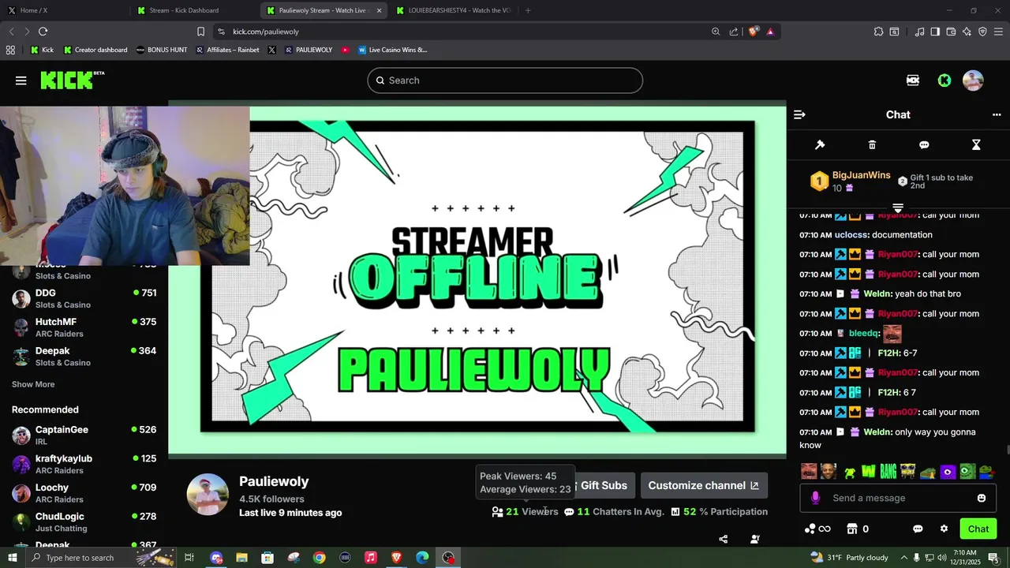Click the Kick logo to go home
The image size is (1010, 568).
pyautogui.click(x=72, y=80)
